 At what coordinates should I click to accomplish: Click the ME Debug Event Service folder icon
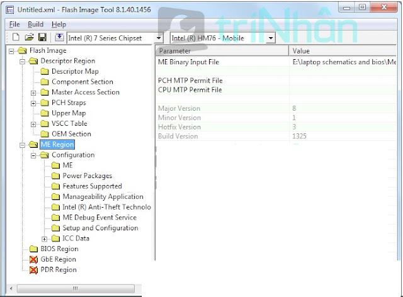coord(55,218)
